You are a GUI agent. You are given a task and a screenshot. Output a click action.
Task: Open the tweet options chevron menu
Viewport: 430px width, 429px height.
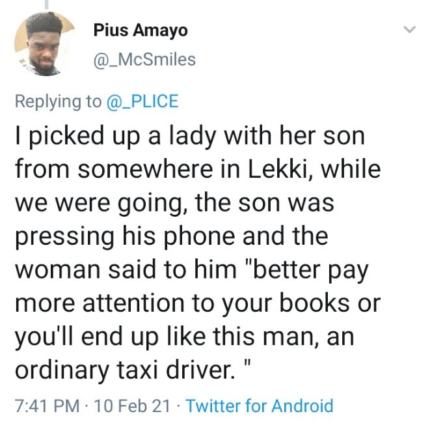(409, 30)
